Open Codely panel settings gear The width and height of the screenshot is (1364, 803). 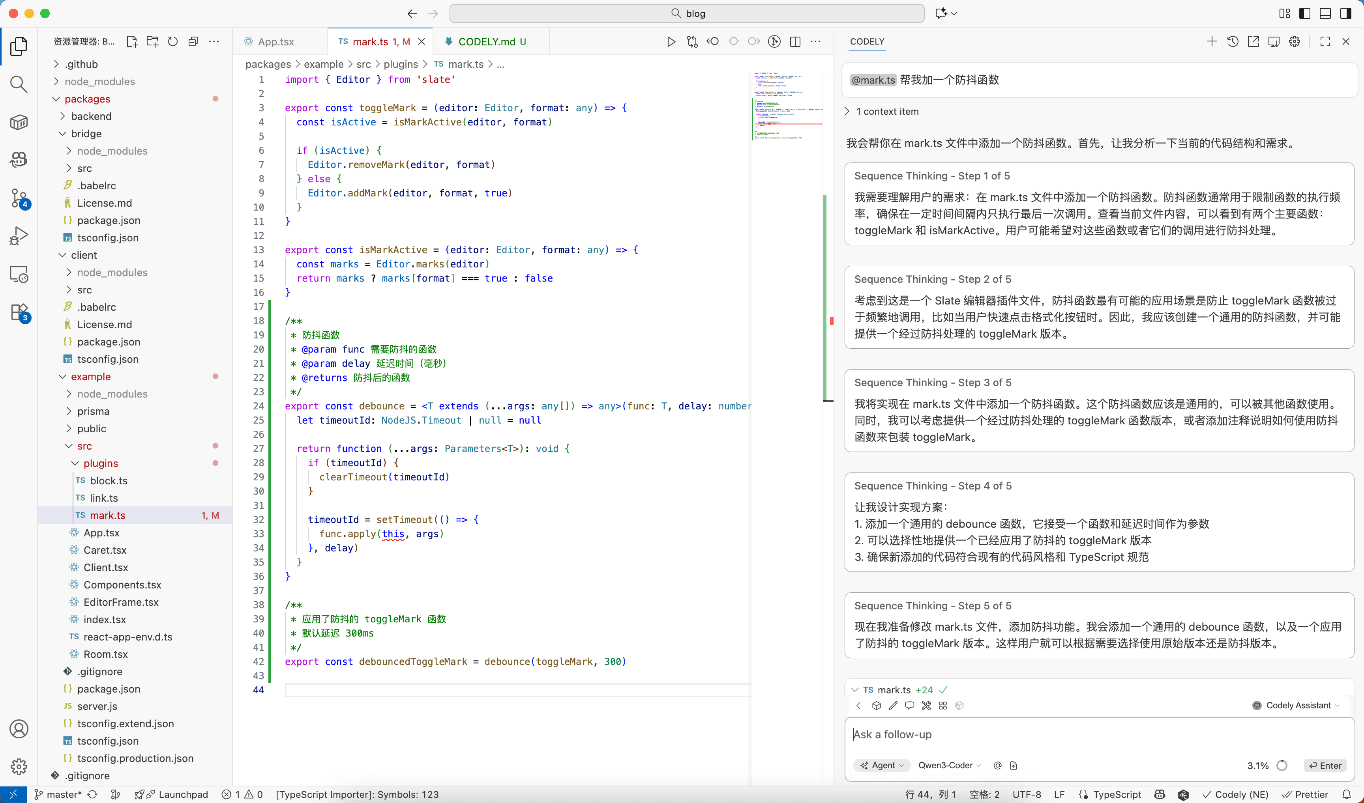click(x=1294, y=42)
